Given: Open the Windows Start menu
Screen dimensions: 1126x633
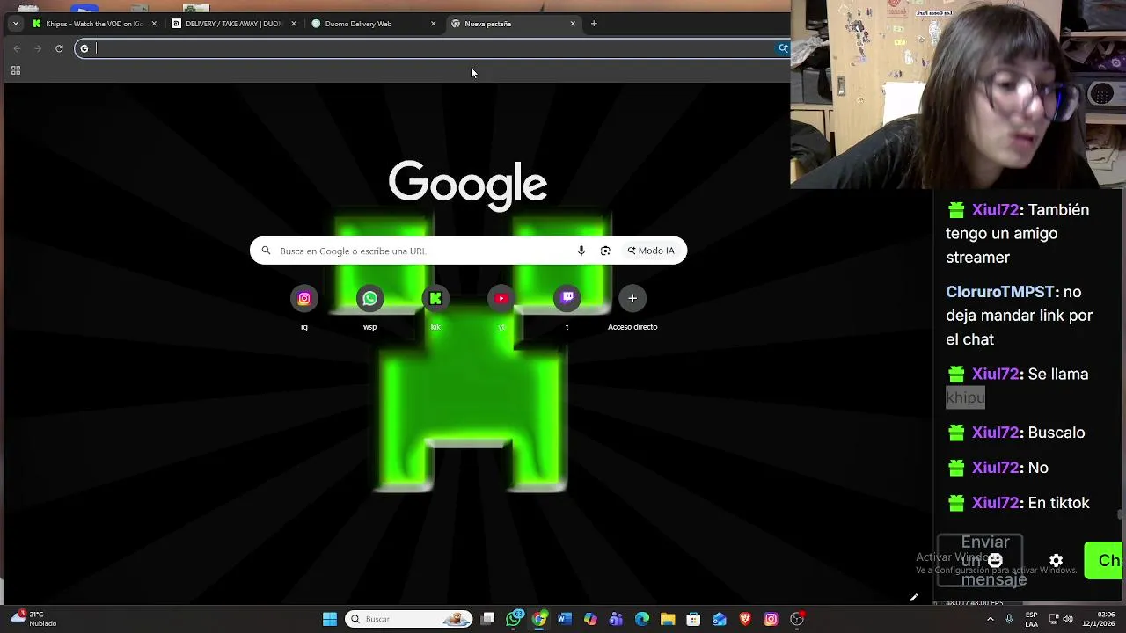Looking at the screenshot, I should (330, 619).
